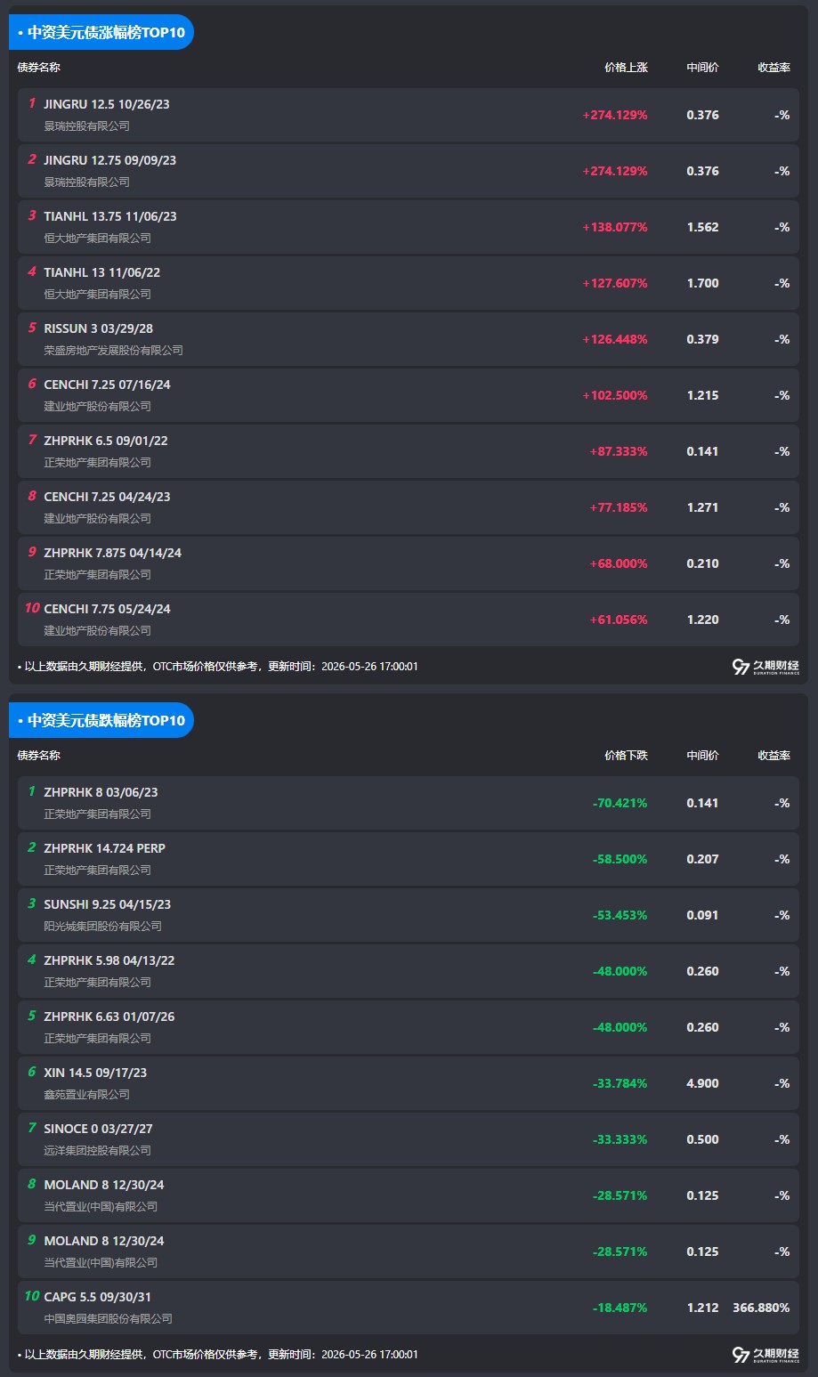Click the 366.880% yield value

761,1308
